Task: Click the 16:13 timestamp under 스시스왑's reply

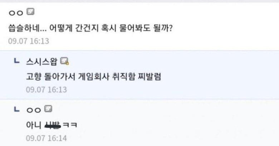Action: [46, 89]
